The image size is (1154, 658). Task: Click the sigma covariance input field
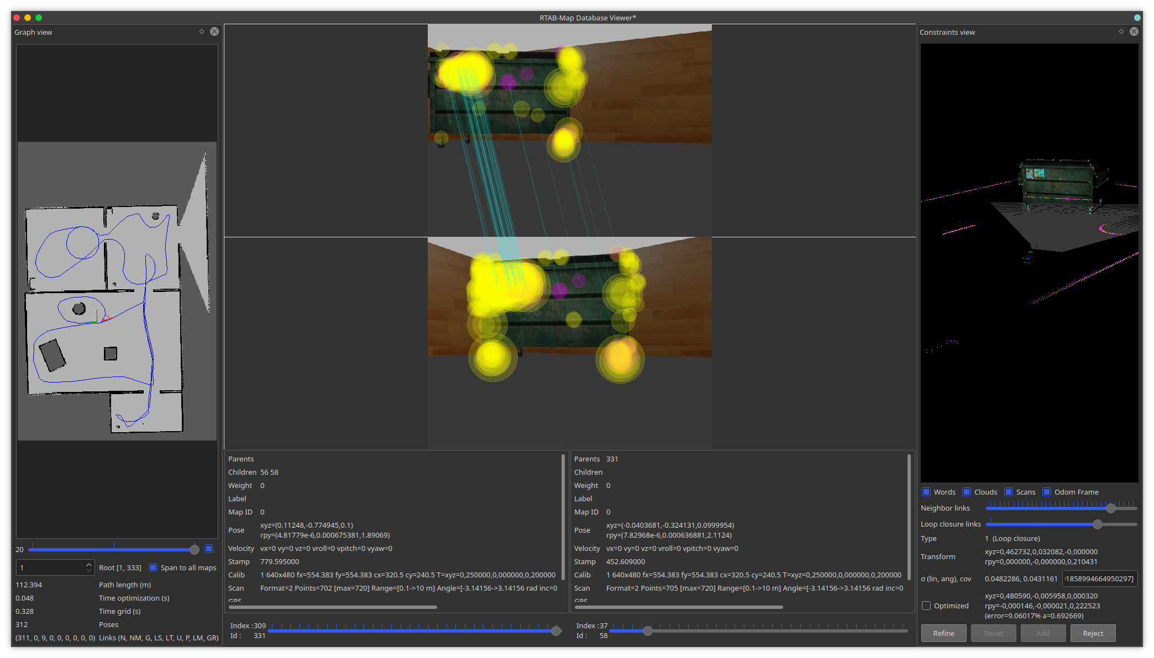1099,579
